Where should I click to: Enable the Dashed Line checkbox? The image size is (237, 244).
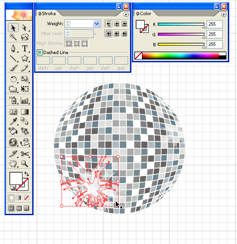coord(39,53)
